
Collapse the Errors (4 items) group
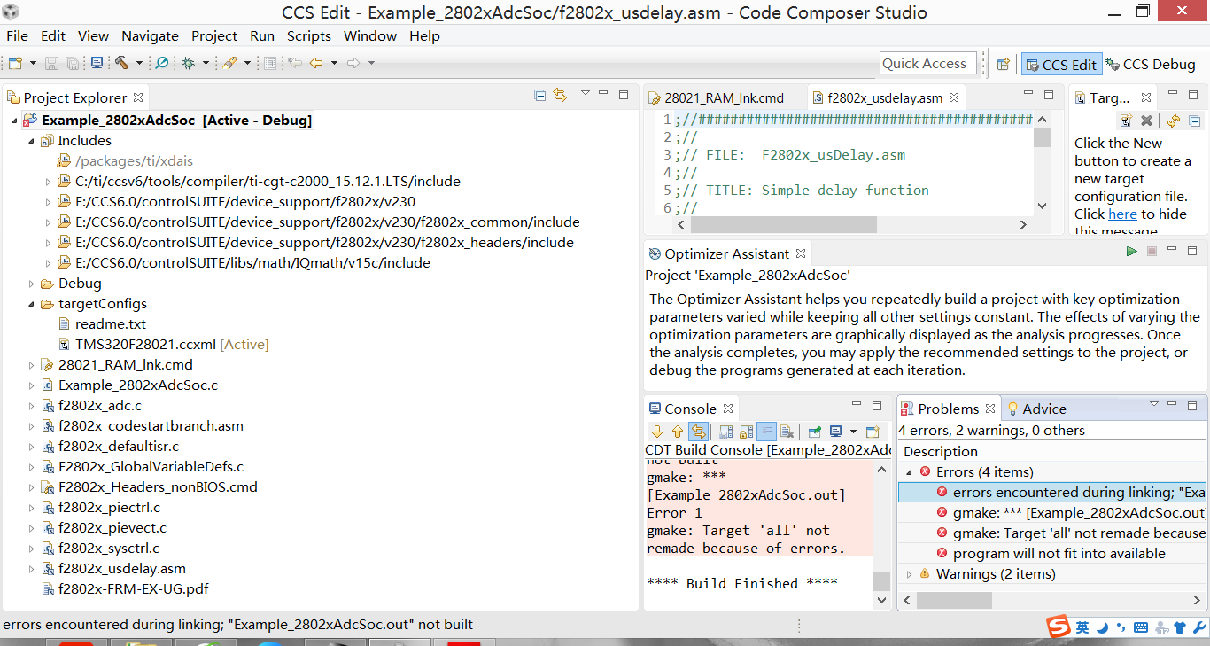point(909,472)
